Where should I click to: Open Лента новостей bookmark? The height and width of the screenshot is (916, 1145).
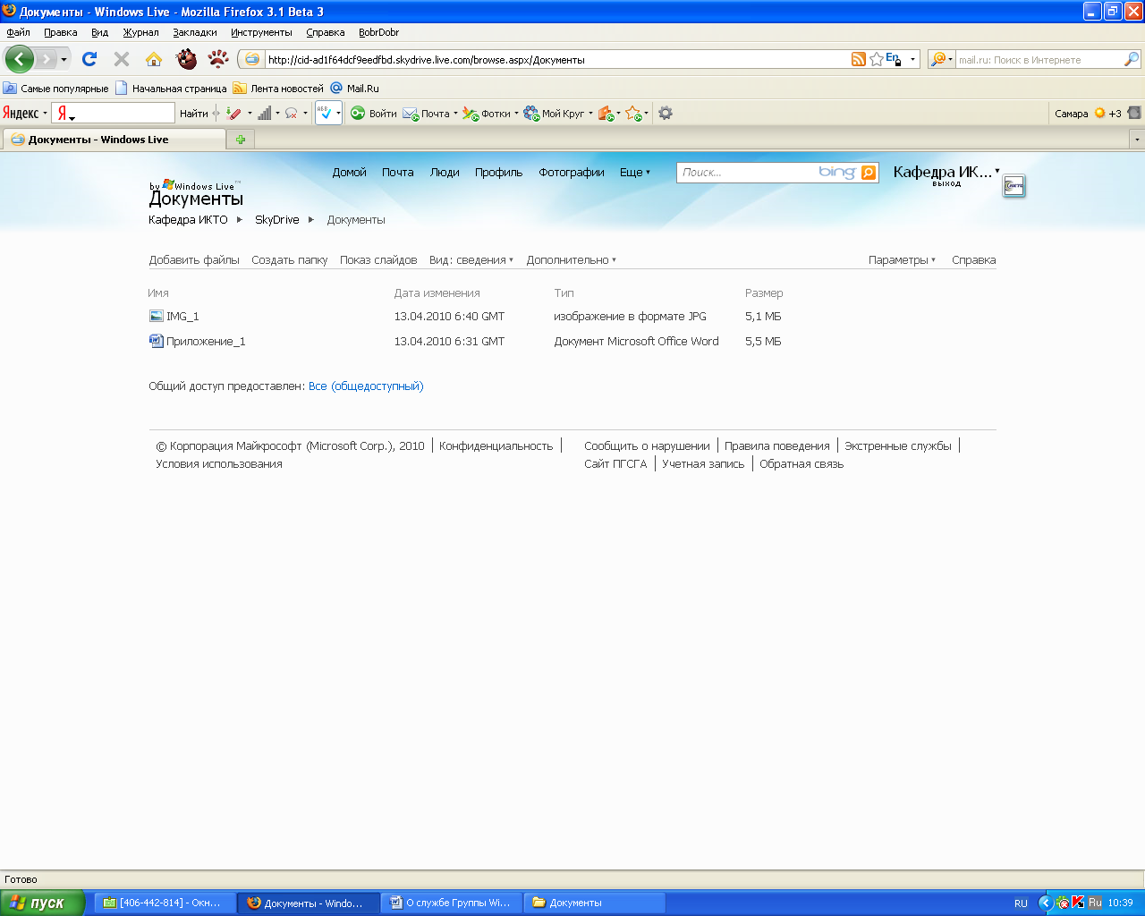click(x=278, y=89)
